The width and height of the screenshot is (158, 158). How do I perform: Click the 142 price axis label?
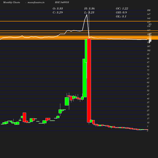tap(149, 18)
